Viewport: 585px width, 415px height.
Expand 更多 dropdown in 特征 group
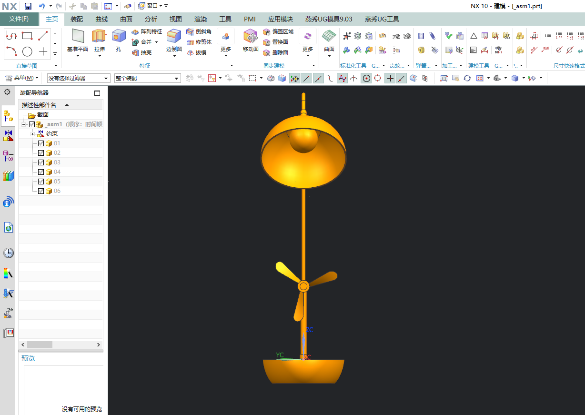click(226, 56)
